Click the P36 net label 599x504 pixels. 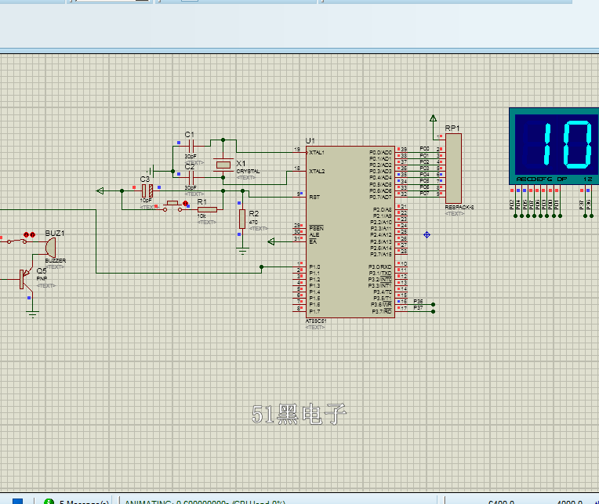tap(418, 301)
